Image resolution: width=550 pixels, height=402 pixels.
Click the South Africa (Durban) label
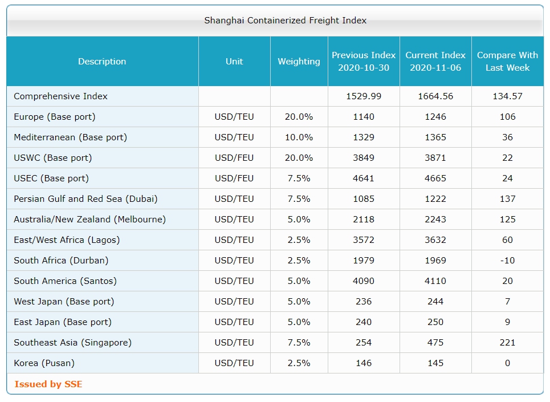click(x=61, y=261)
